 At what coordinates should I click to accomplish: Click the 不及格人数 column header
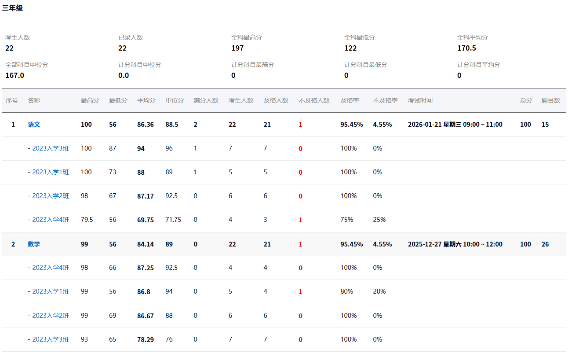pos(314,100)
